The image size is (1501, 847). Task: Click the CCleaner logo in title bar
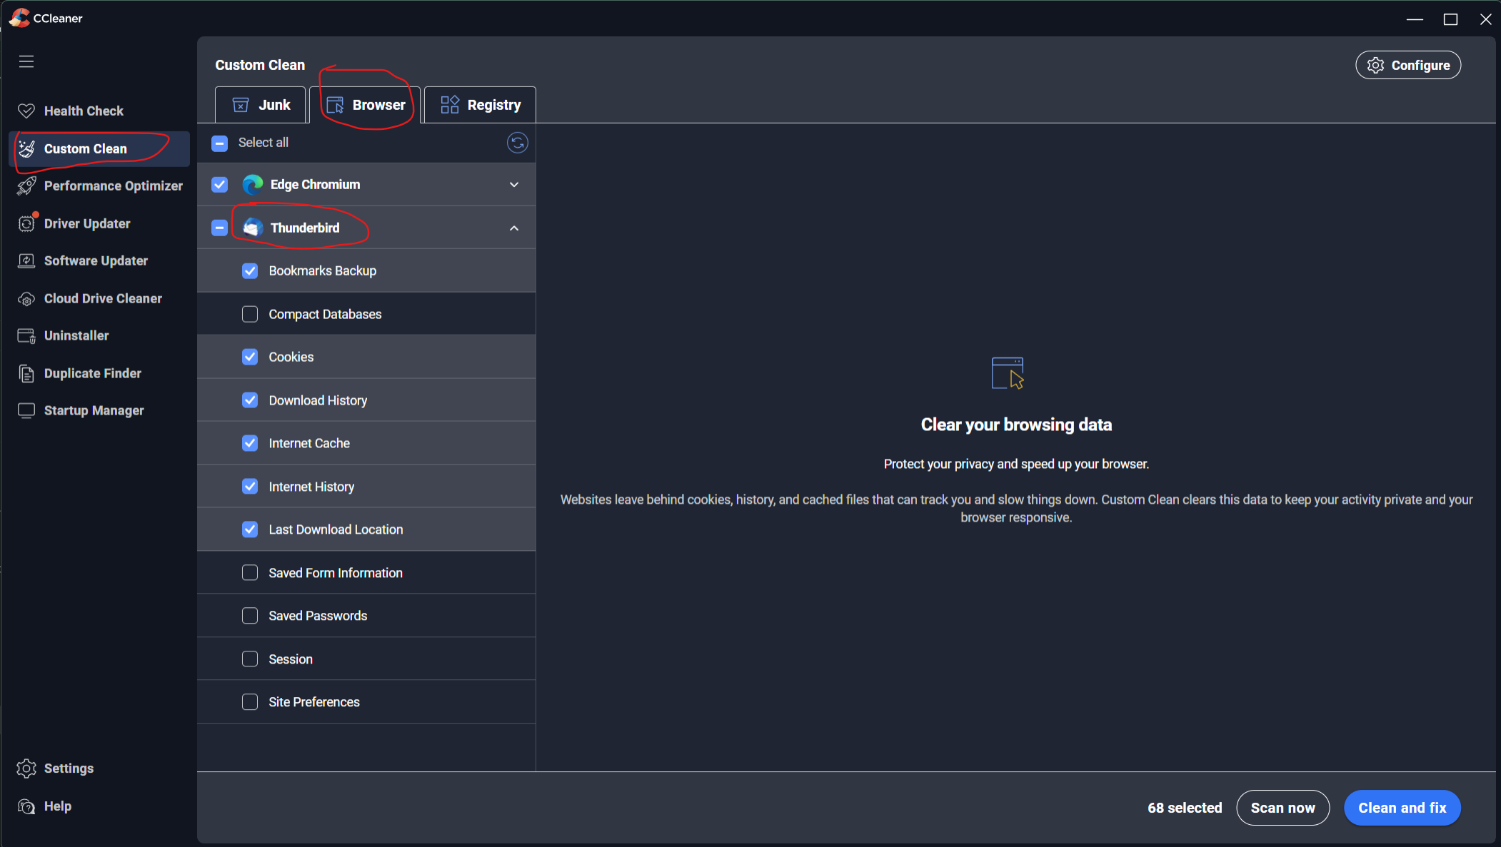pos(20,18)
